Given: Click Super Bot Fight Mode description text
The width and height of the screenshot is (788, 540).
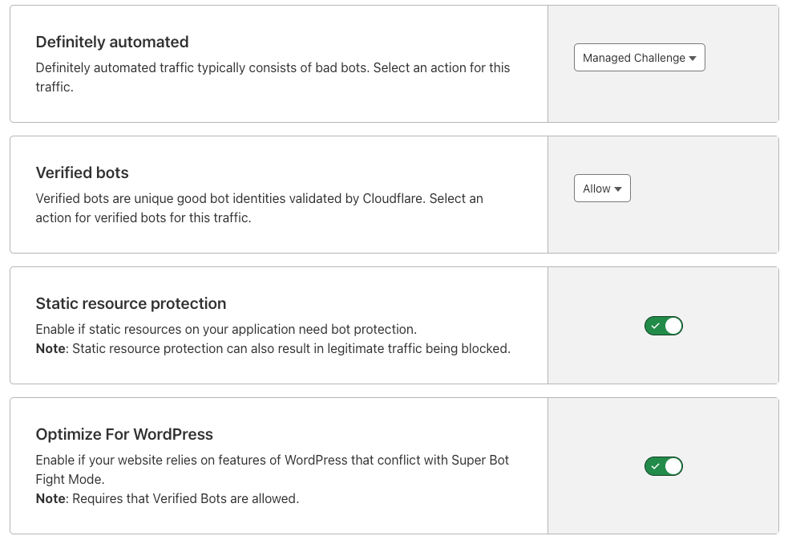Looking at the screenshot, I should click(273, 469).
